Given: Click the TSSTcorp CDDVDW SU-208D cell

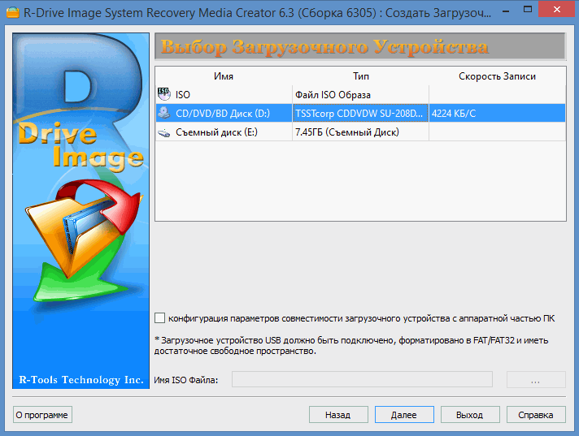Looking at the screenshot, I should [360, 113].
